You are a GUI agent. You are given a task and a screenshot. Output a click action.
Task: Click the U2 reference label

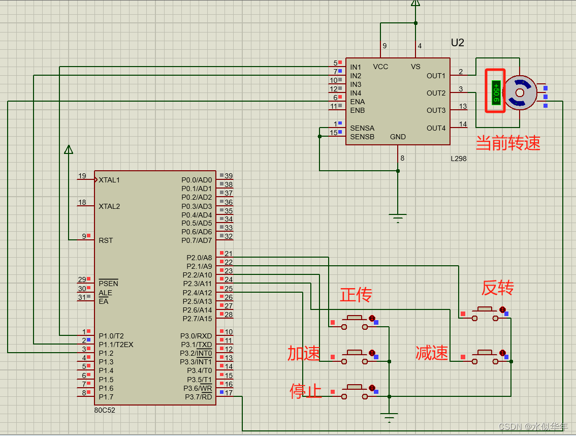coord(457,43)
